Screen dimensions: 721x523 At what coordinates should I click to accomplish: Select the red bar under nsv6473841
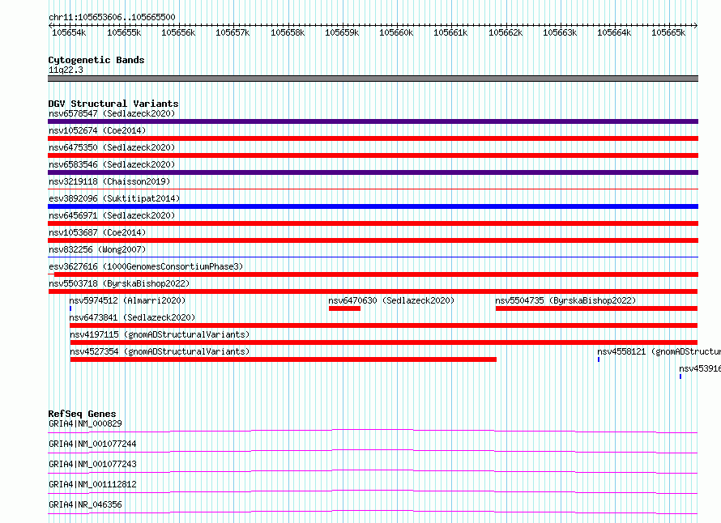click(x=383, y=325)
